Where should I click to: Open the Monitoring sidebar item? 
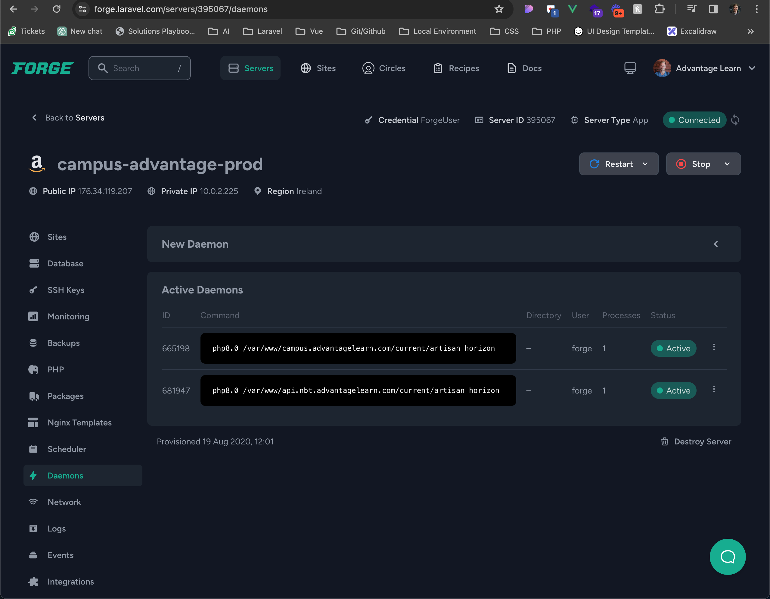point(68,317)
